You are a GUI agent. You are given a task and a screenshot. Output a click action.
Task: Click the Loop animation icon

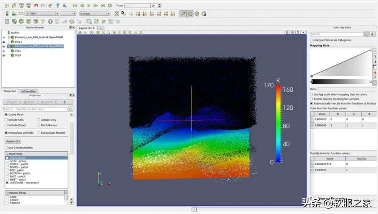coord(110,5)
